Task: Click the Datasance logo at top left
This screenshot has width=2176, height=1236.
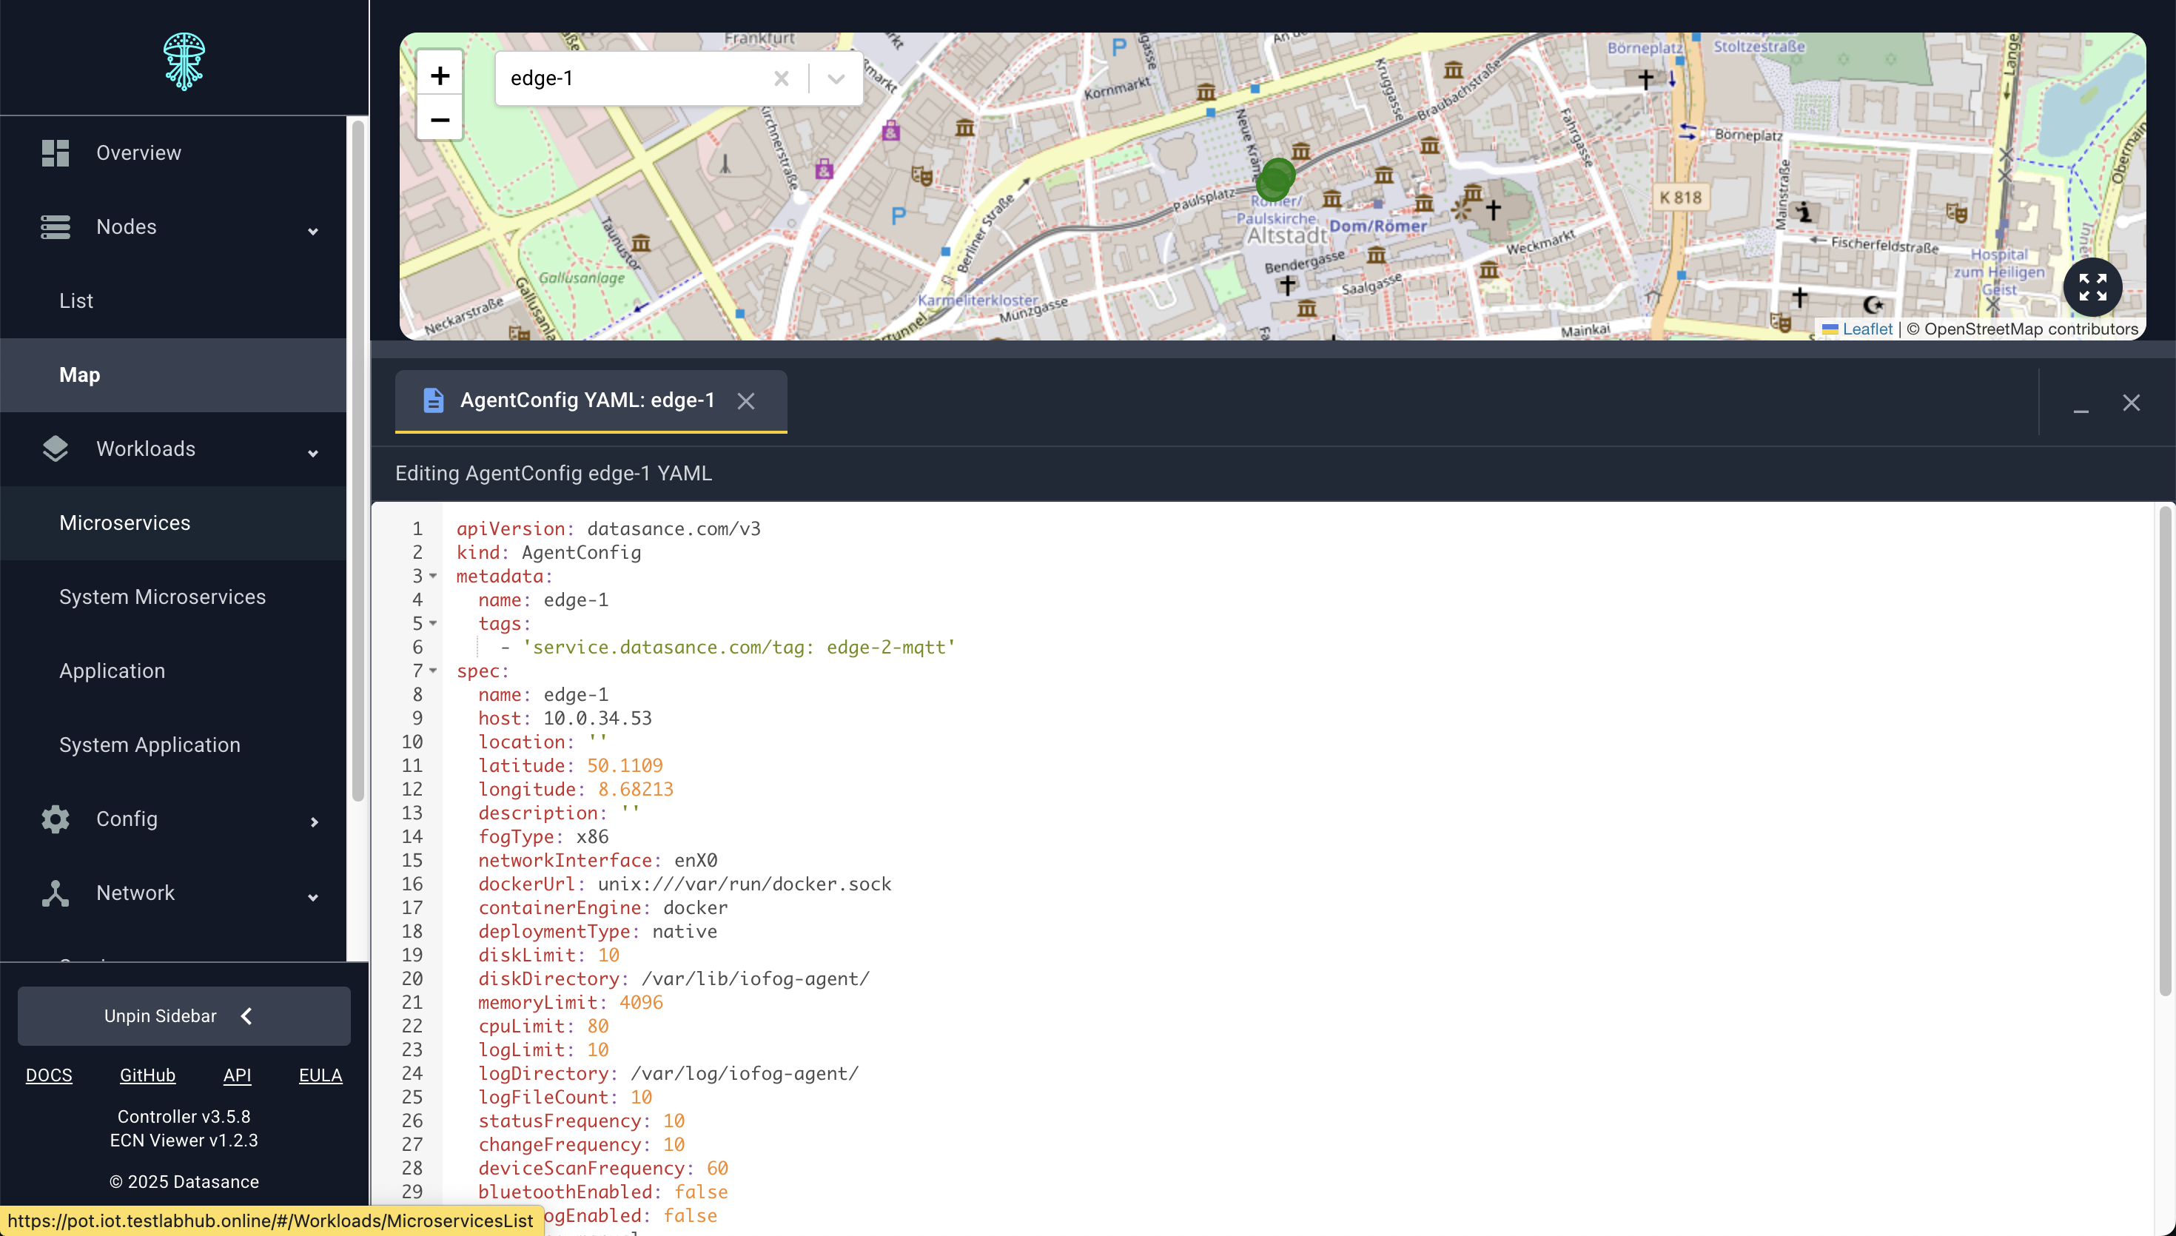Action: [184, 60]
